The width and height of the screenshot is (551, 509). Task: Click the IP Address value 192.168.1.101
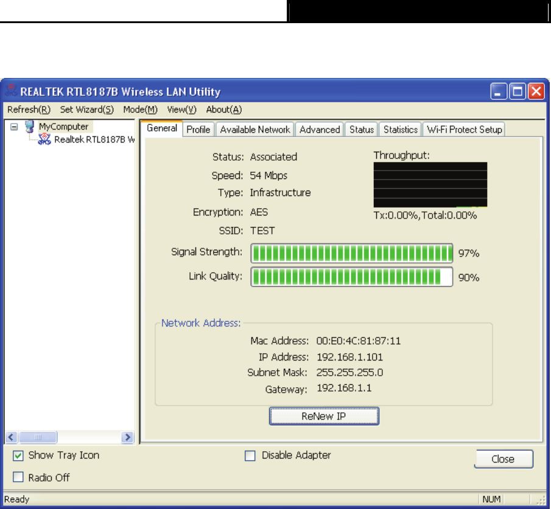(349, 357)
